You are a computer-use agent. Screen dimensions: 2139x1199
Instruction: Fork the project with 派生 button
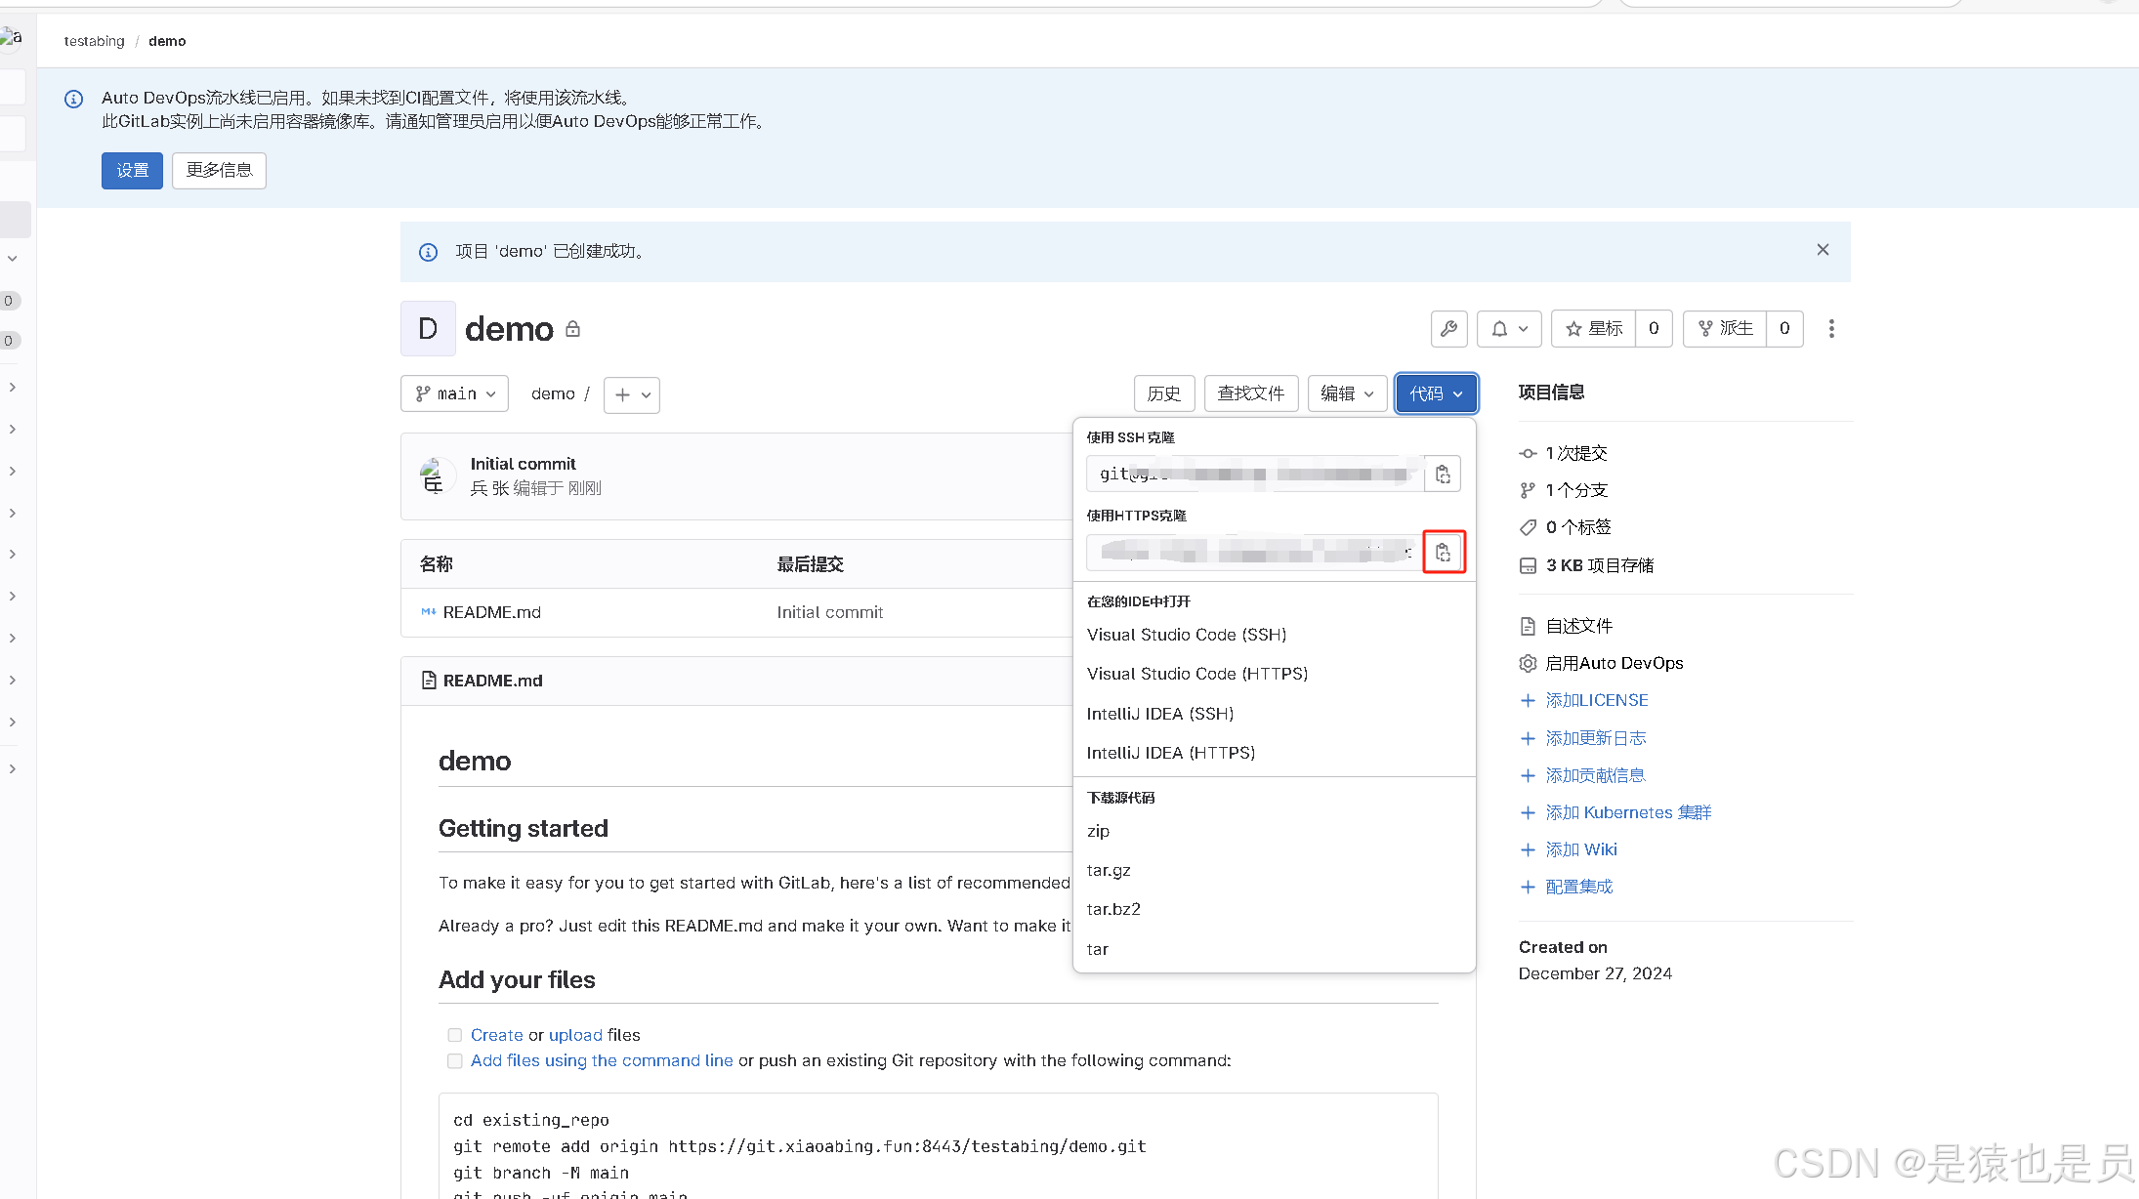tap(1726, 329)
